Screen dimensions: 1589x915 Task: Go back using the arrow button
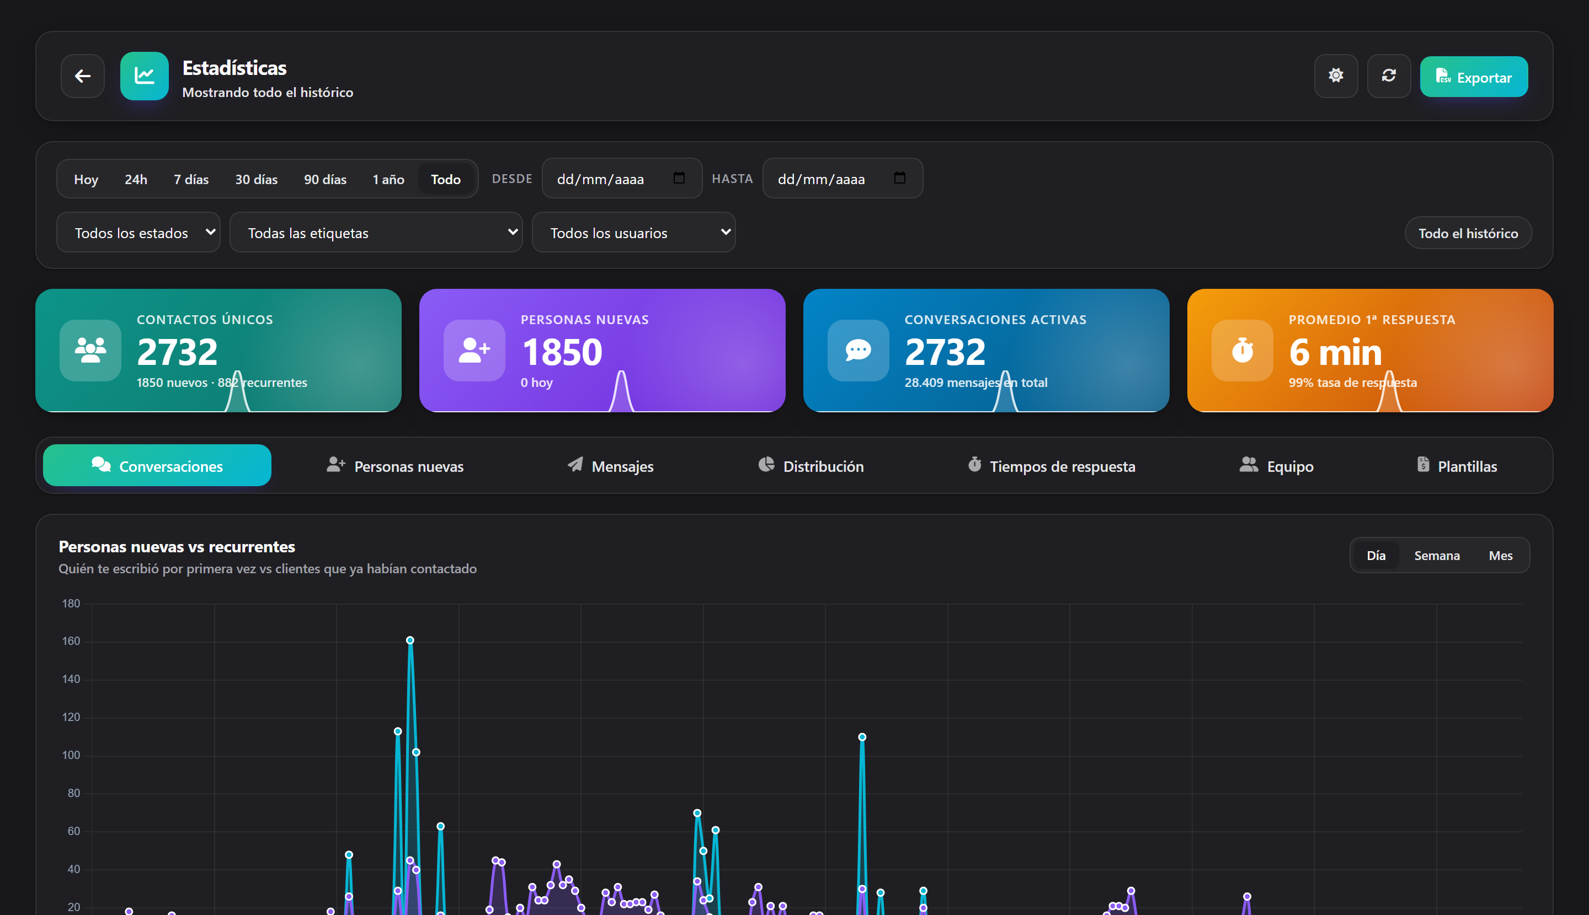(x=82, y=77)
